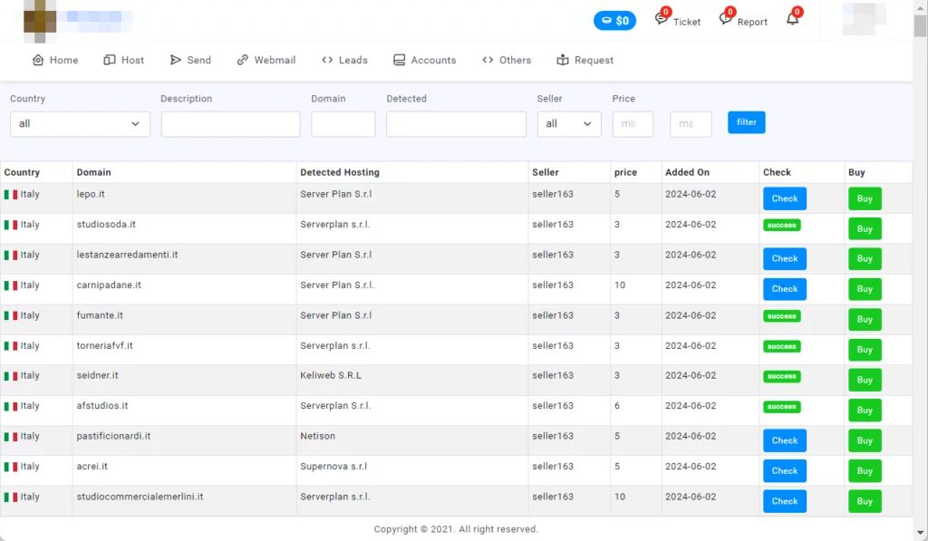Viewport: 928px width, 541px height.
Task: Open the Report icon in header
Action: point(726,20)
